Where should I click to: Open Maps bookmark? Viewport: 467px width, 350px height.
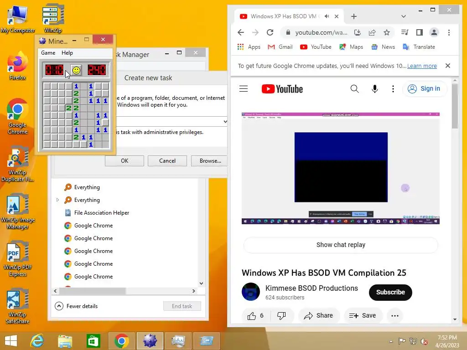[351, 47]
